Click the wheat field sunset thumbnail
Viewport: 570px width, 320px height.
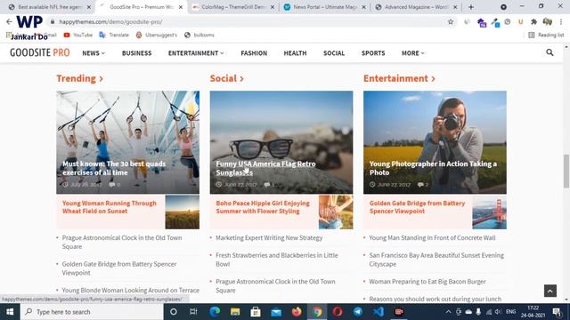click(182, 212)
